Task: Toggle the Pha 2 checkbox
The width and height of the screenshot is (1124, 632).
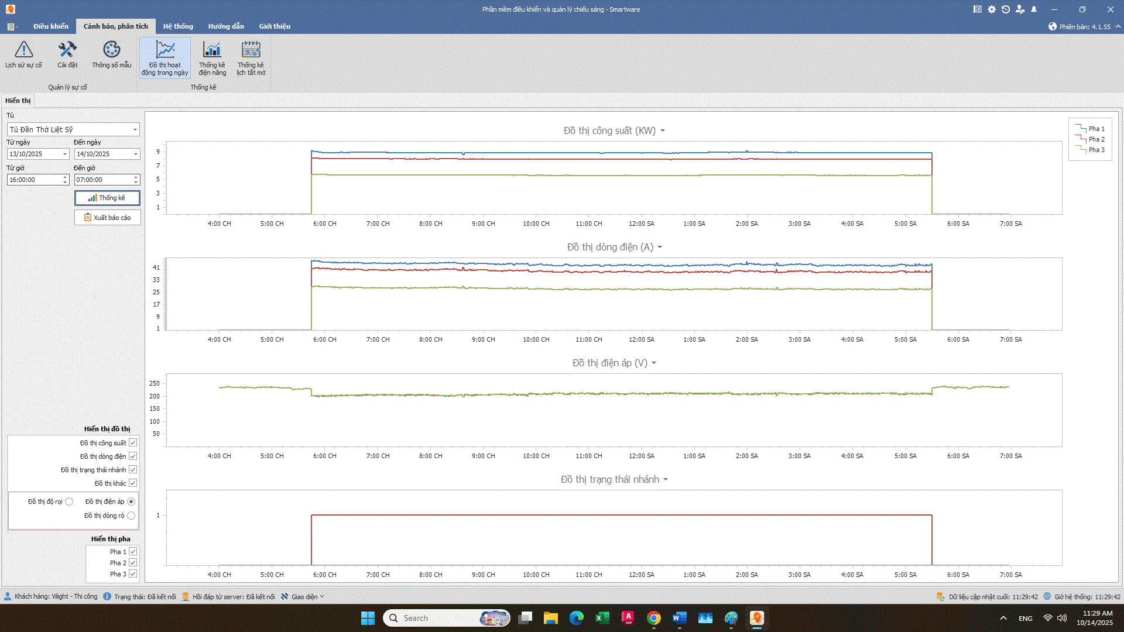Action: point(133,563)
